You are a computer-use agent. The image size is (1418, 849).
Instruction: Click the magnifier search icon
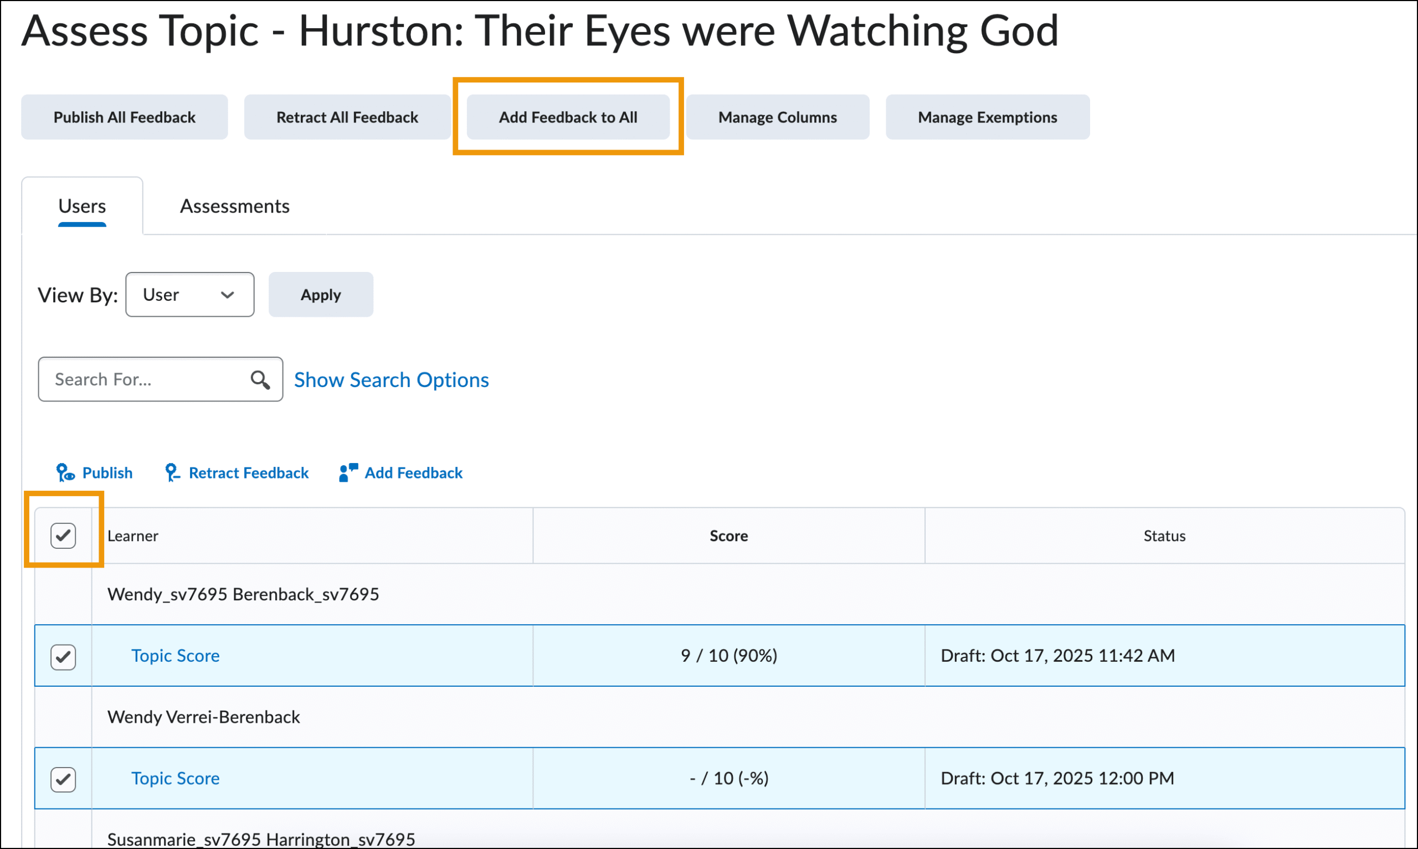coord(260,380)
